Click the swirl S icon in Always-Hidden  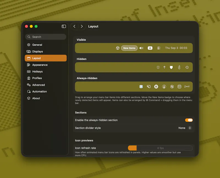(172, 87)
